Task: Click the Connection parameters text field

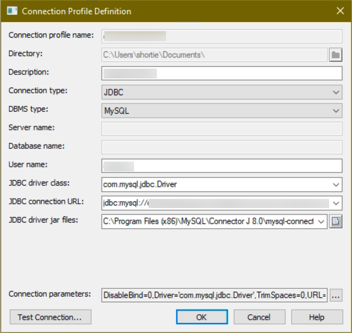Action: click(214, 295)
